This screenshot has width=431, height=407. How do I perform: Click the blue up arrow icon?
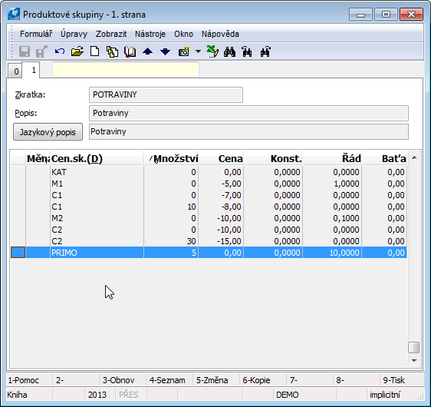147,51
